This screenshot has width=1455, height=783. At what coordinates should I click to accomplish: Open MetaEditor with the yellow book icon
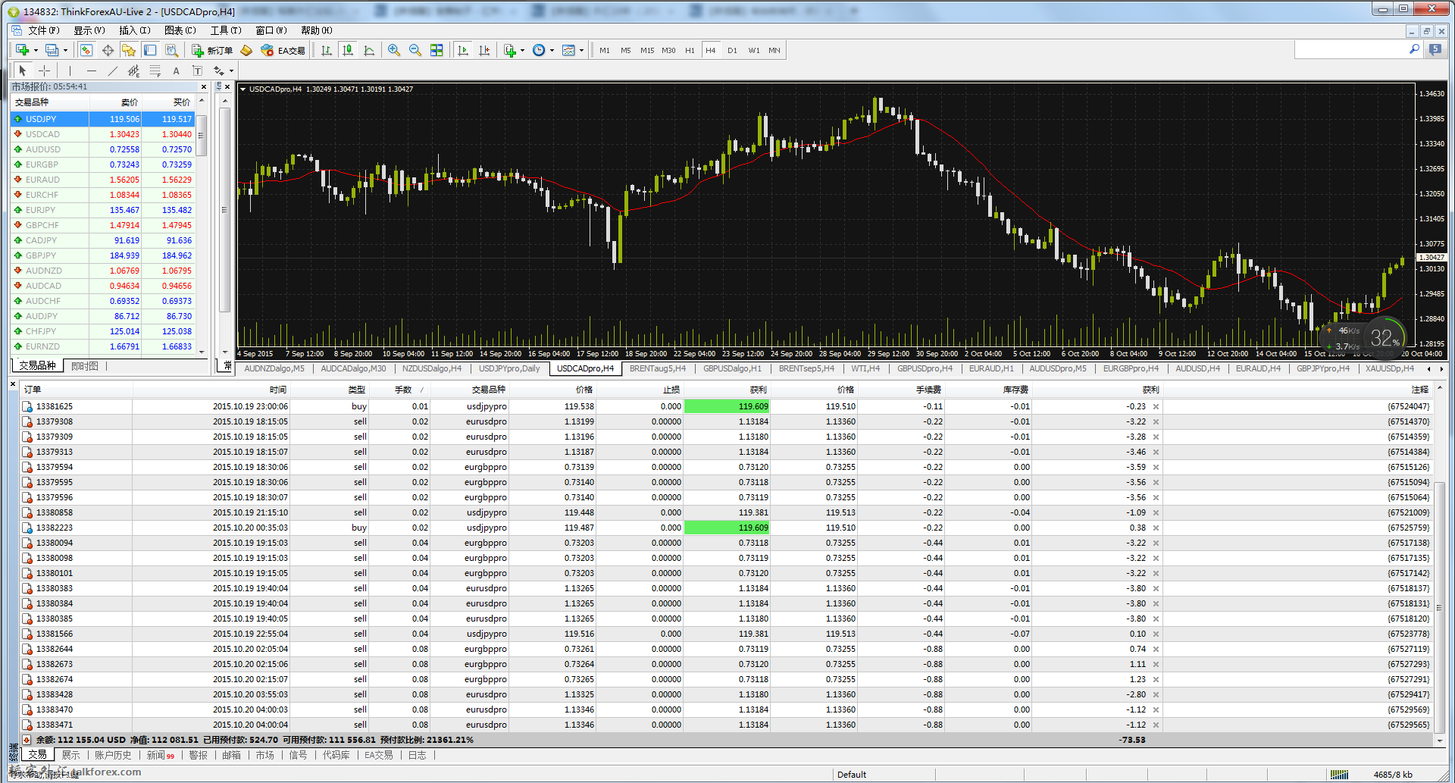(x=246, y=50)
